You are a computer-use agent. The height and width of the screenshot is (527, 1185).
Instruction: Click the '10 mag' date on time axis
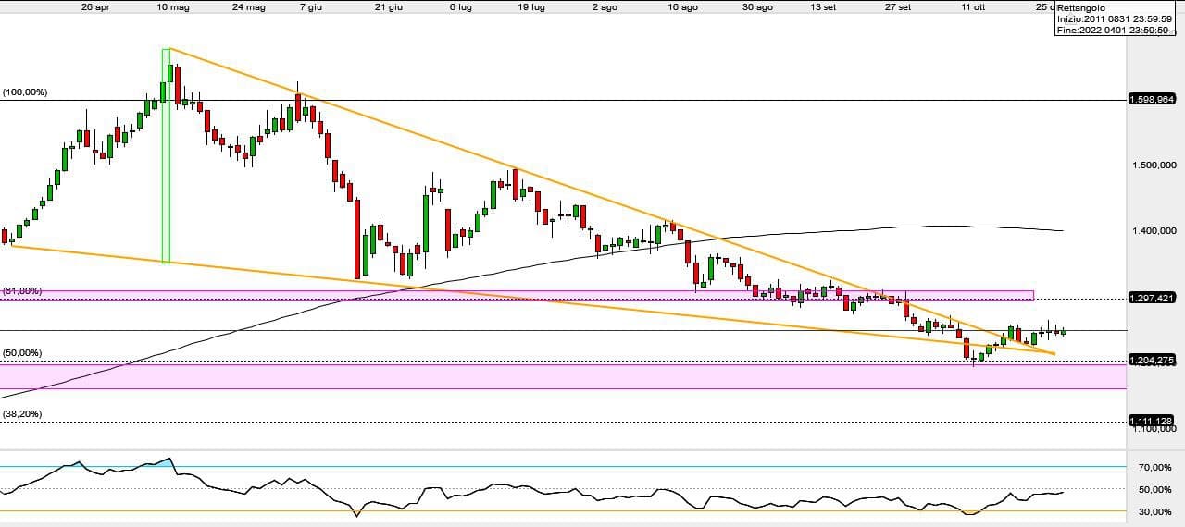tap(173, 6)
